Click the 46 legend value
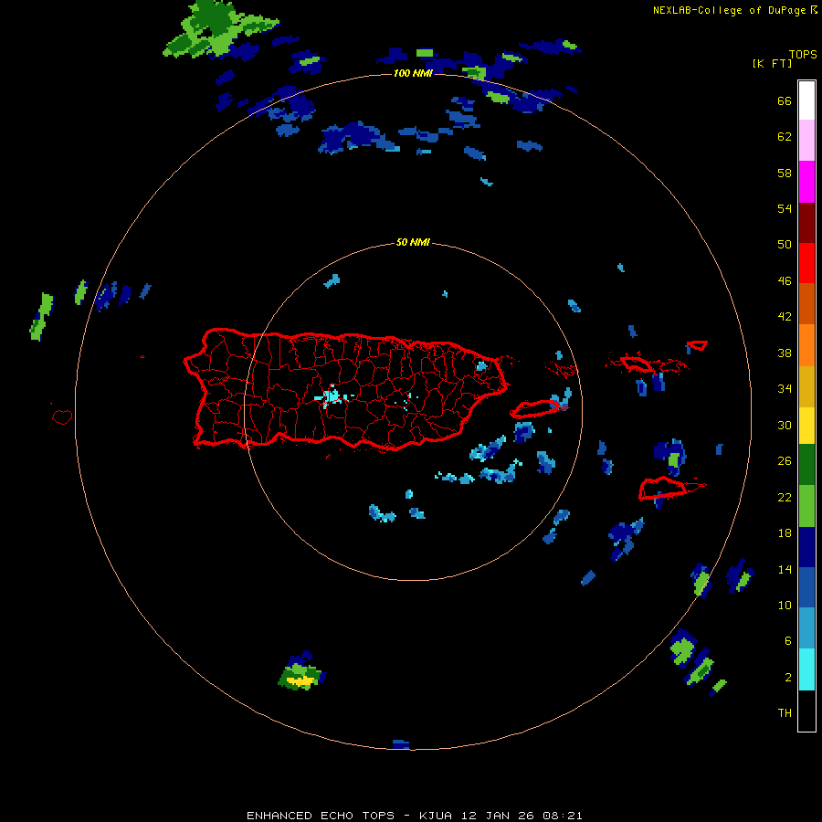This screenshot has height=822, width=822. pos(785,281)
